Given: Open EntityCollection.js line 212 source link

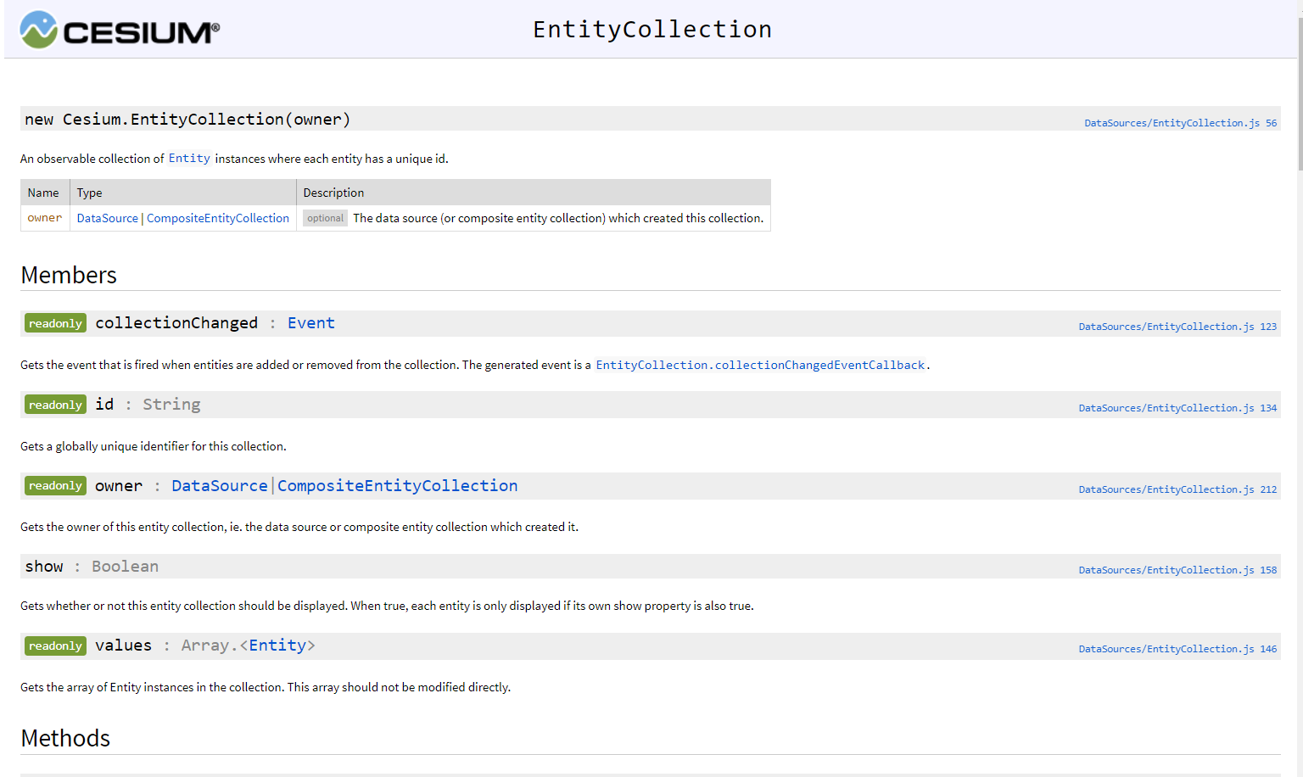Looking at the screenshot, I should (x=1177, y=489).
